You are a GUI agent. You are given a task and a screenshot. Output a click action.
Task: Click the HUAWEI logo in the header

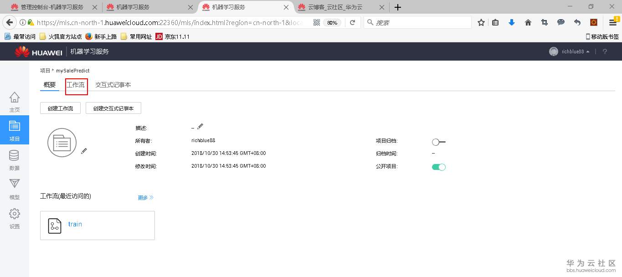38,51
